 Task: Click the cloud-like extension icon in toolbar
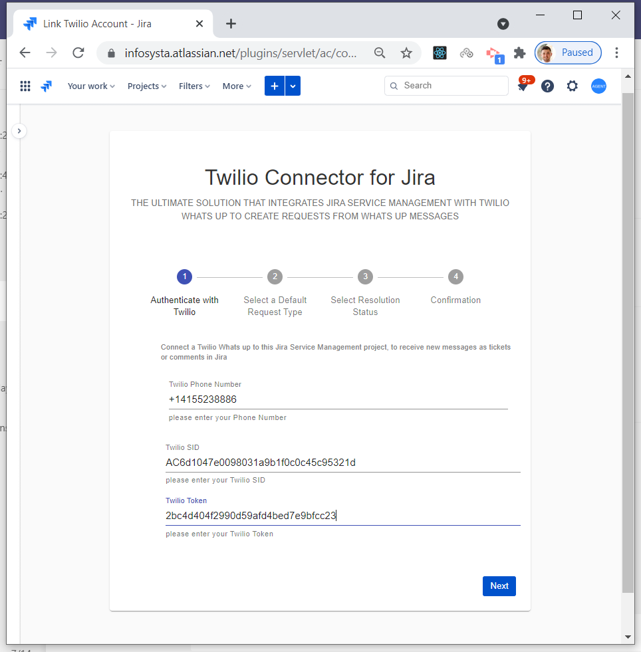pyautogui.click(x=466, y=53)
